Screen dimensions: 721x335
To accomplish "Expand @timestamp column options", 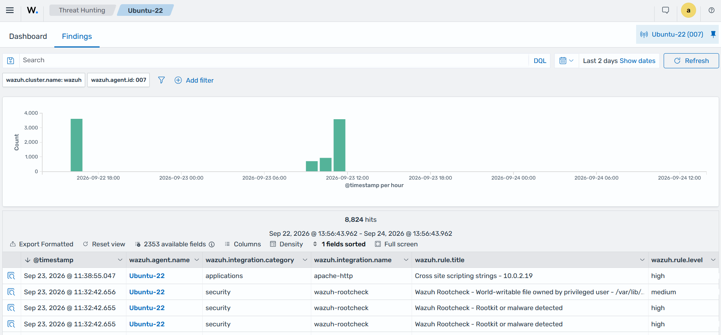I will [120, 260].
